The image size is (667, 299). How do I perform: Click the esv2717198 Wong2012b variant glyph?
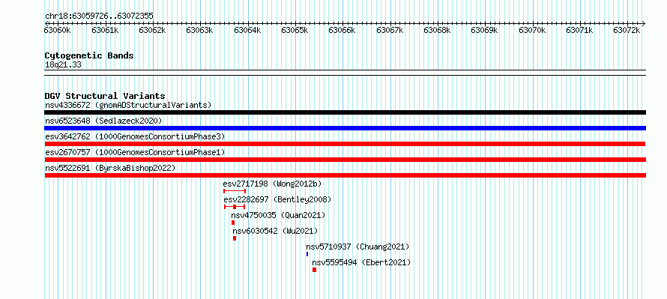click(235, 191)
